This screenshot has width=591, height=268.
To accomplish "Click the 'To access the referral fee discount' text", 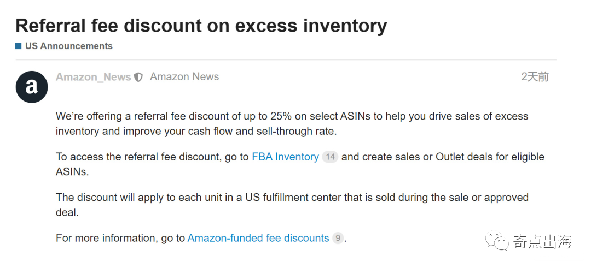I will pos(153,157).
